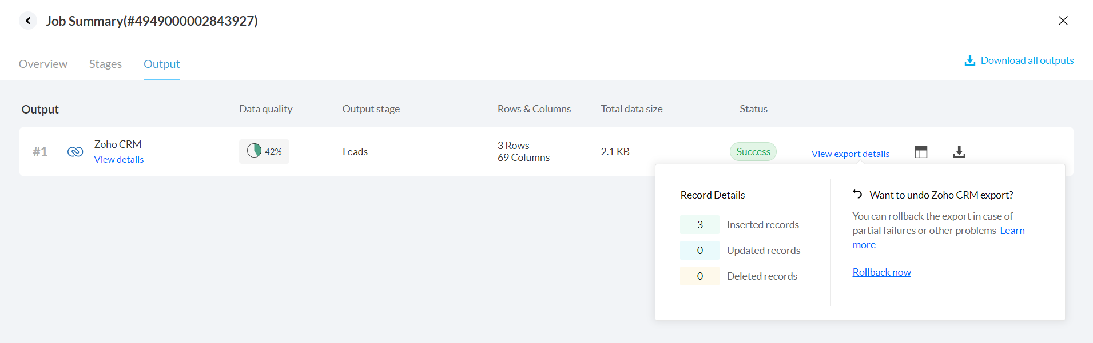The height and width of the screenshot is (343, 1093).
Task: Download the Zoho CRM output file
Action: pos(959,152)
